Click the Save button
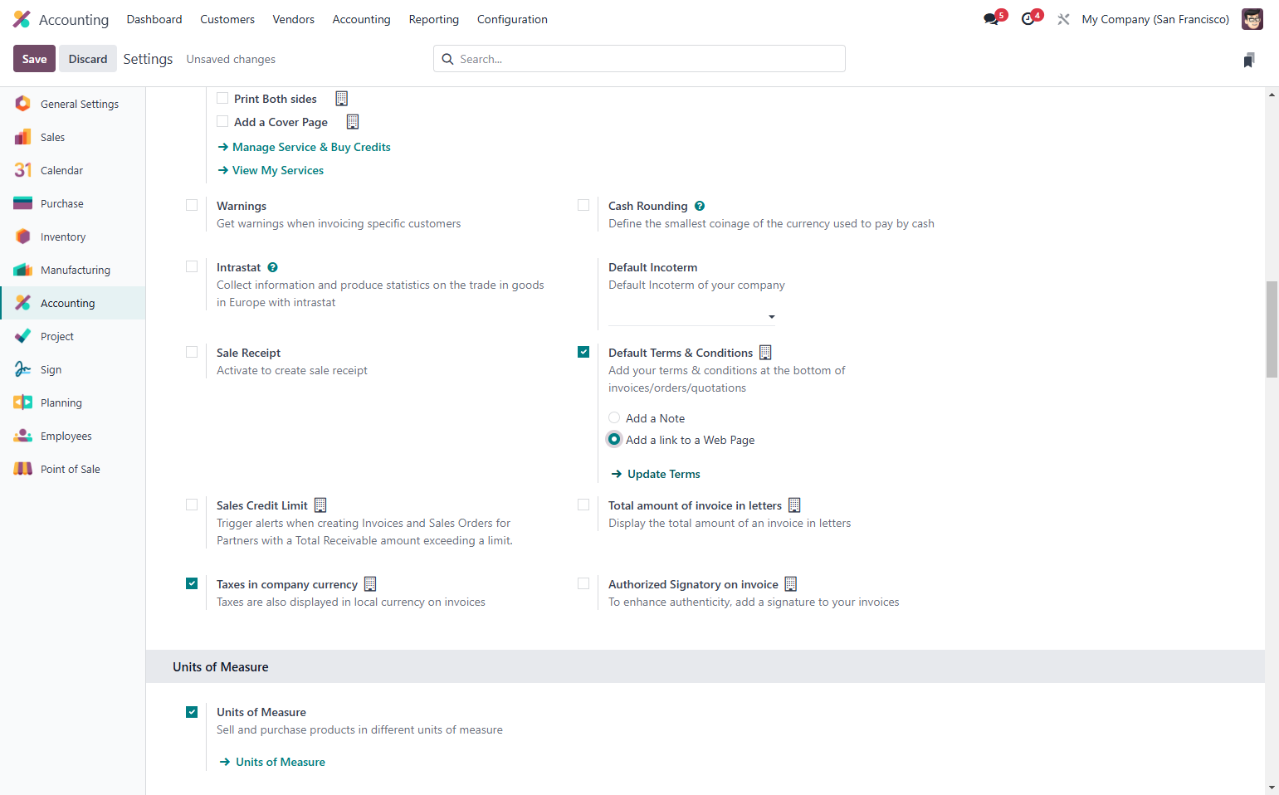 point(34,59)
